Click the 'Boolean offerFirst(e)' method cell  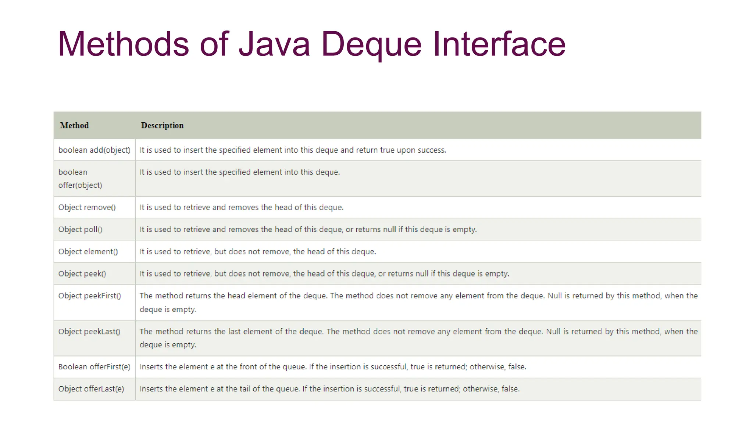click(94, 367)
